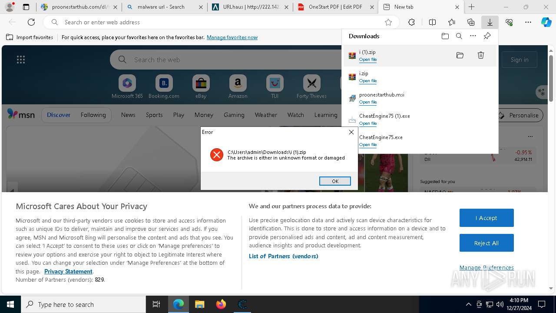Show i (1).zip in folder
This screenshot has height=313, width=556.
tap(460, 55)
